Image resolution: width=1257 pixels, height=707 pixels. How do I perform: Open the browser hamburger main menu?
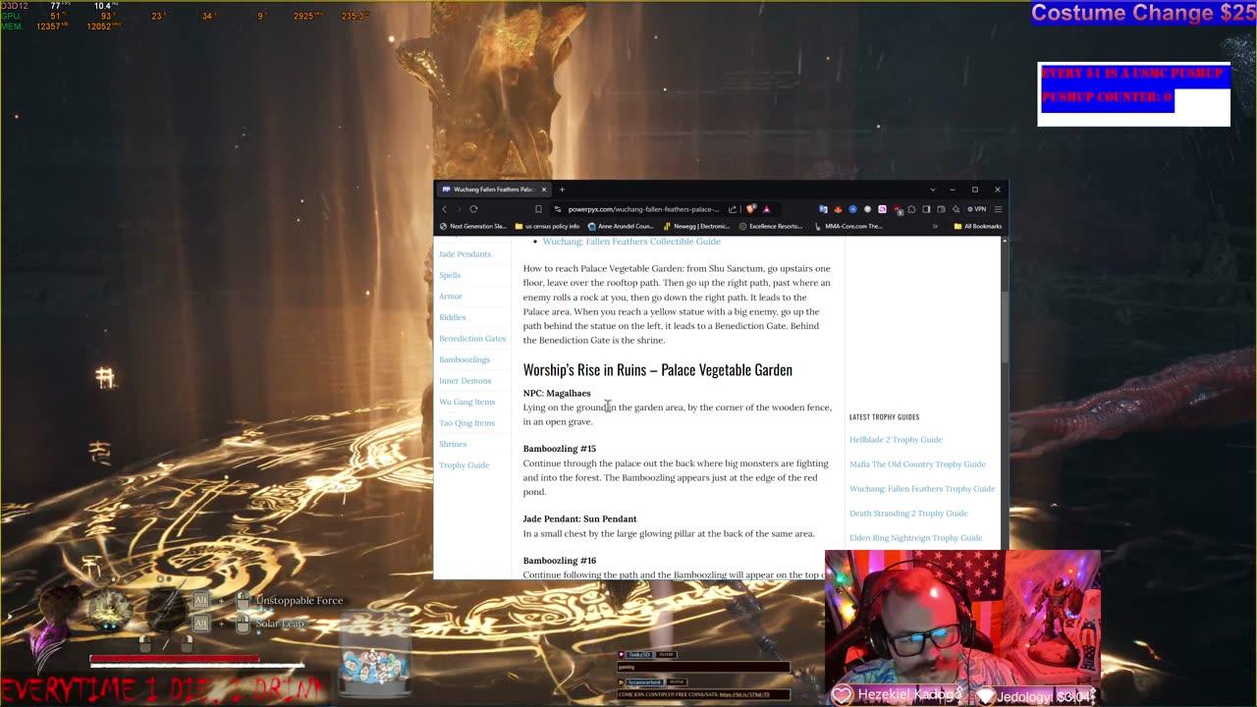[998, 208]
